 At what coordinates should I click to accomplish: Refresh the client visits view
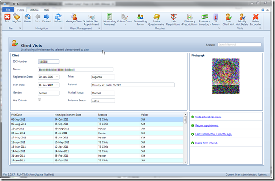click(58, 17)
